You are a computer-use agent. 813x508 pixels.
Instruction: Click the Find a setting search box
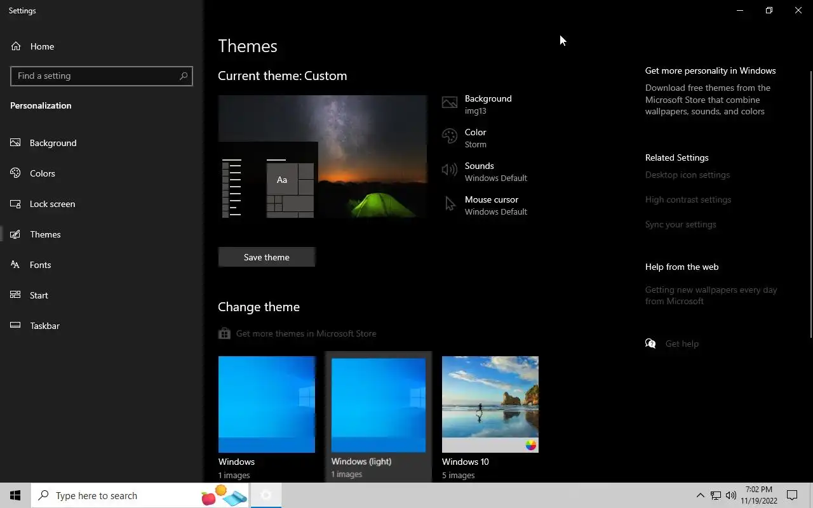point(102,76)
